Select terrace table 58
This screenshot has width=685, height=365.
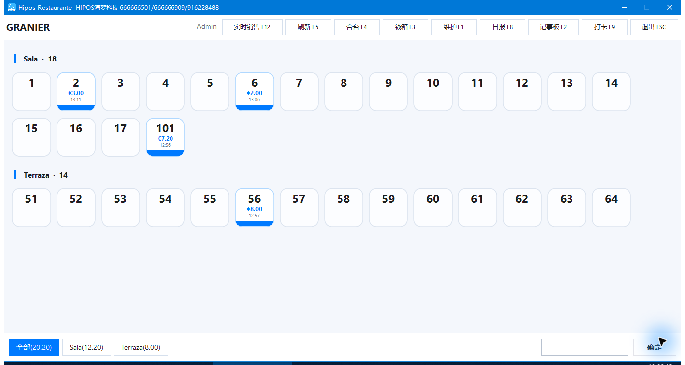344,207
